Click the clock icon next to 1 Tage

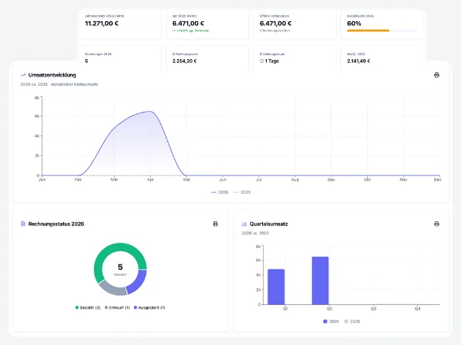click(261, 61)
